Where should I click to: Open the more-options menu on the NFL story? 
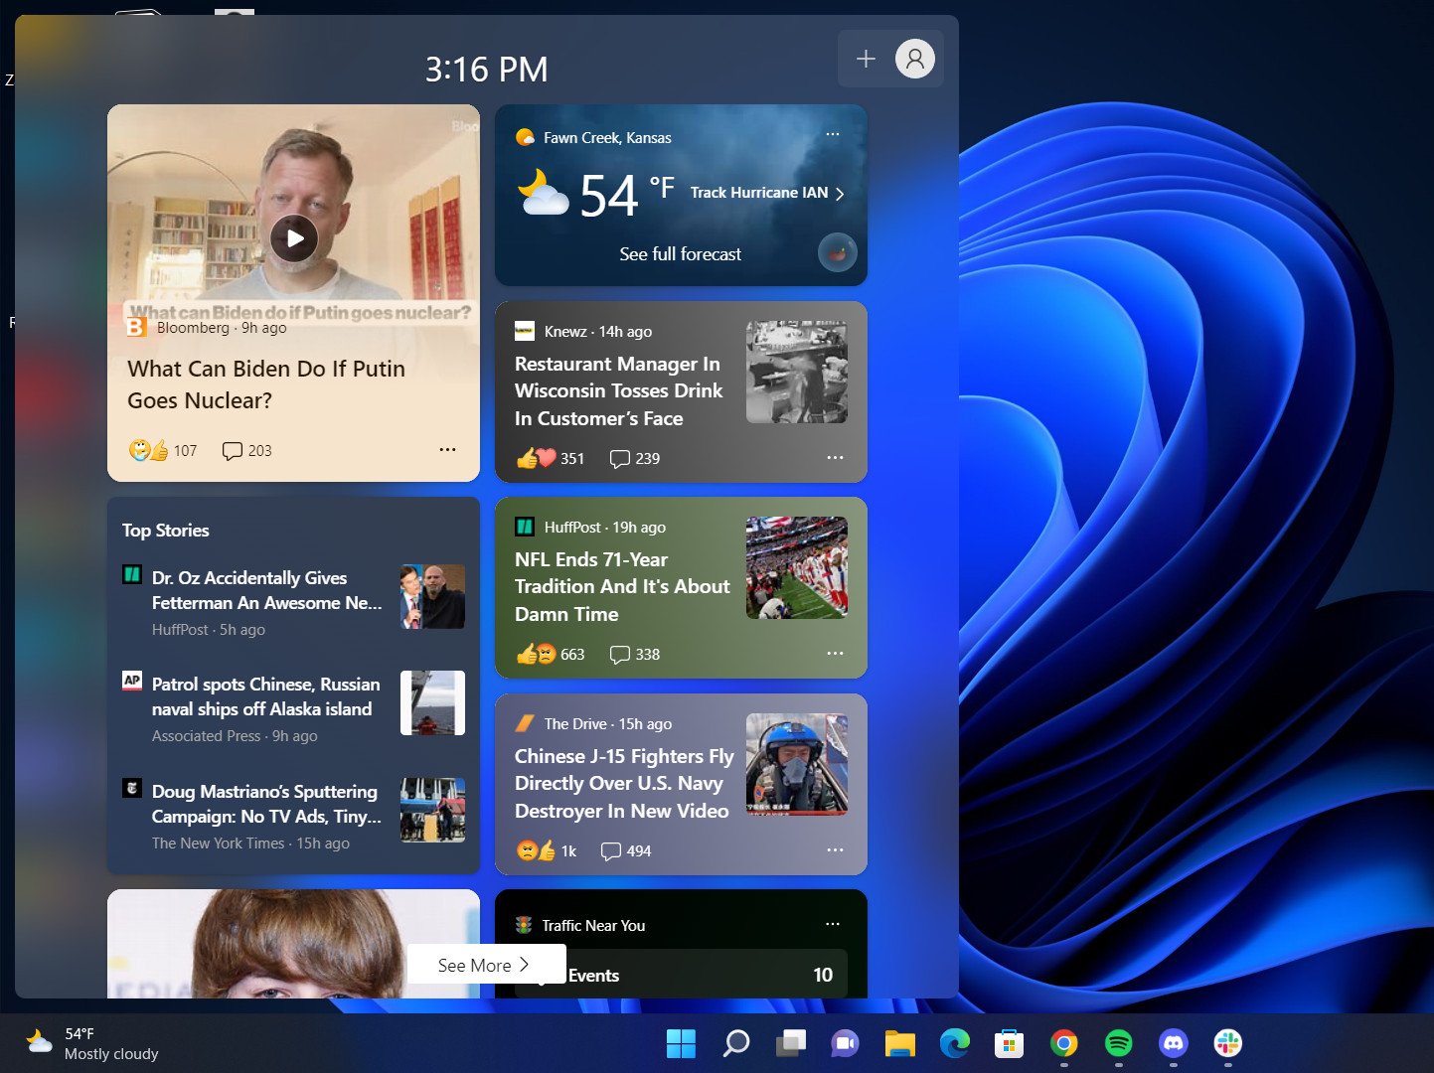[833, 653]
